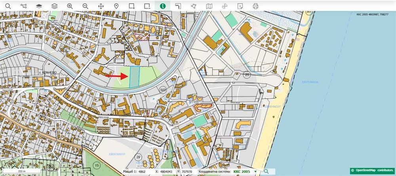Click the circled 25 label on map
This screenshot has width=396, height=176.
pos(247,75)
